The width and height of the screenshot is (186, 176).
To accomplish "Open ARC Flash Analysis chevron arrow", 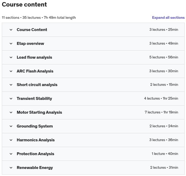I will pyautogui.click(x=11, y=71).
